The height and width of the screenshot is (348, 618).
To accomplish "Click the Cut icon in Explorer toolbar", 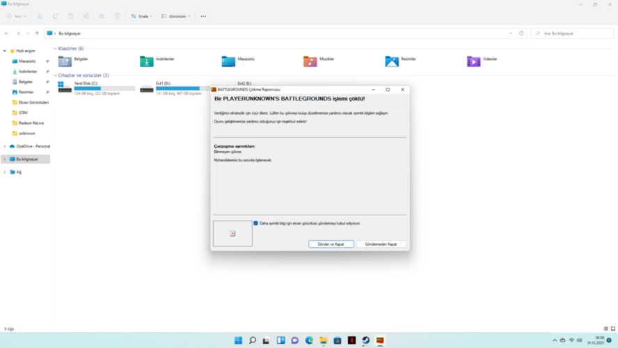I will pos(40,16).
